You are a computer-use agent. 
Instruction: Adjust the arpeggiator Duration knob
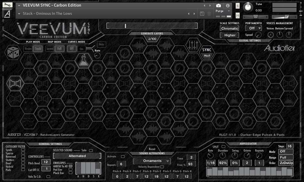click(223, 155)
